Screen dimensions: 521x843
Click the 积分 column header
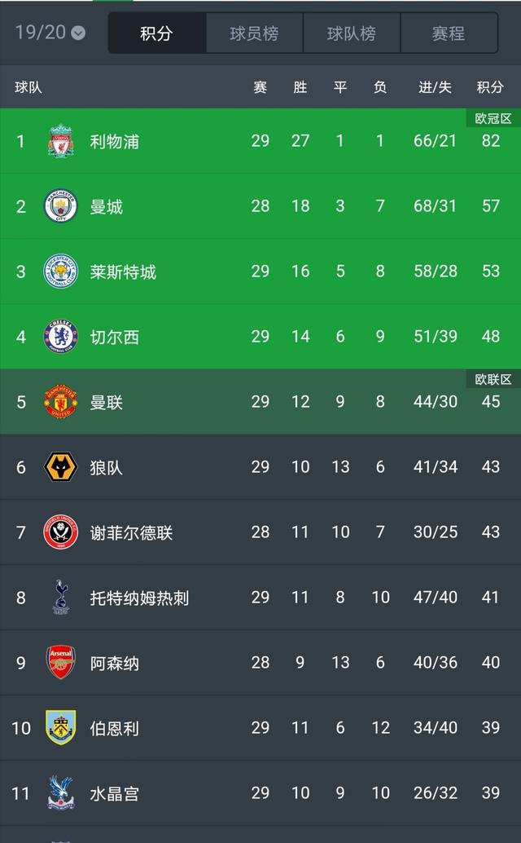click(x=490, y=87)
